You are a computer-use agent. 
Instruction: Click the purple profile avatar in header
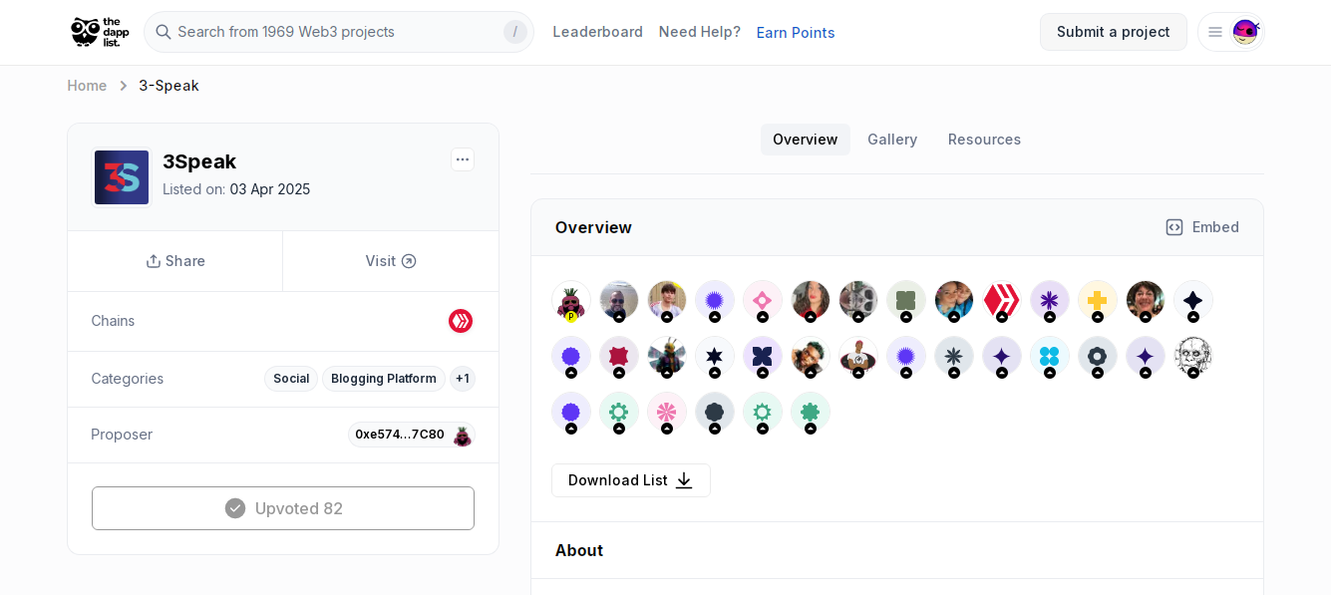point(1245,32)
